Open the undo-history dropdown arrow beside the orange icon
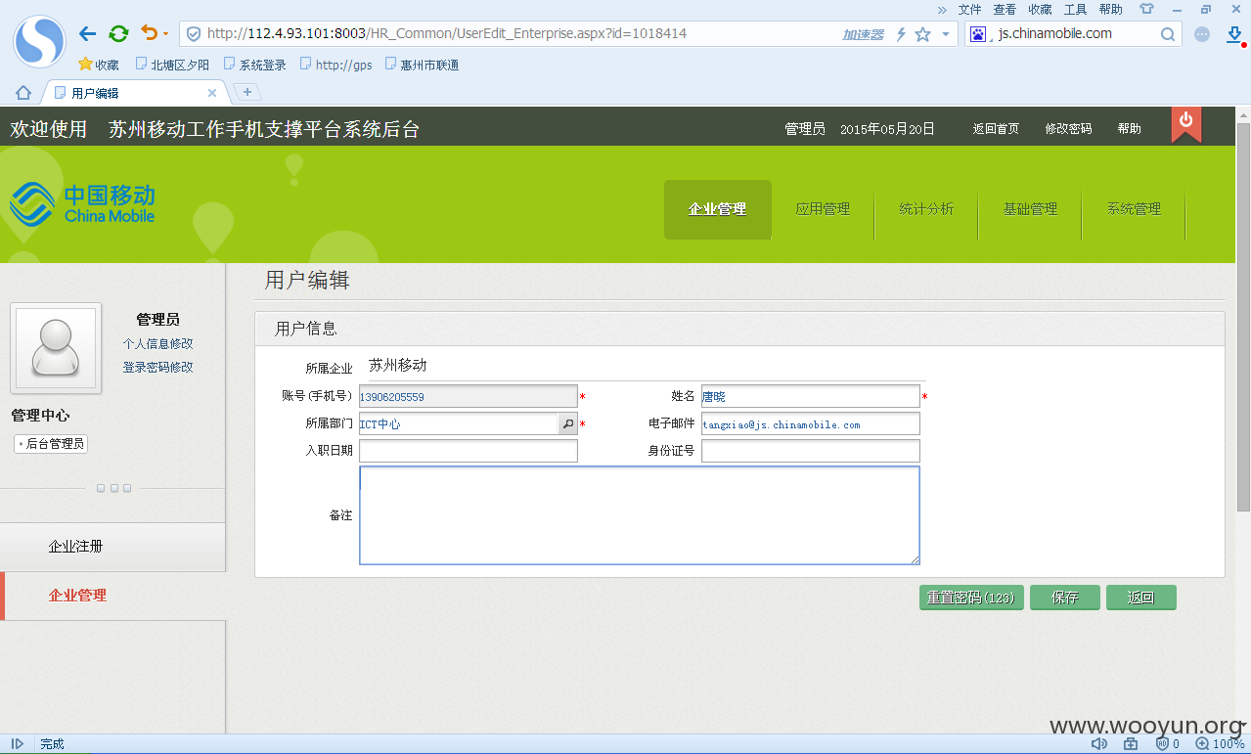 (165, 34)
